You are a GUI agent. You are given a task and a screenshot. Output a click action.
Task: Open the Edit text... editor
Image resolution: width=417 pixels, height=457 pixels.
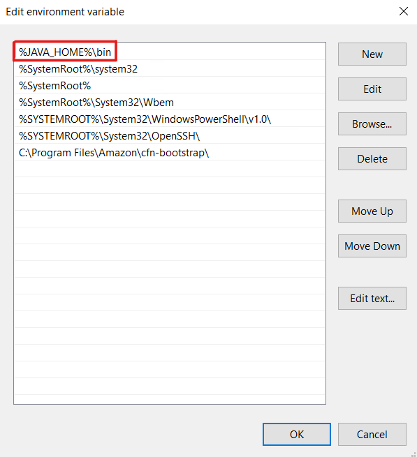point(372,298)
